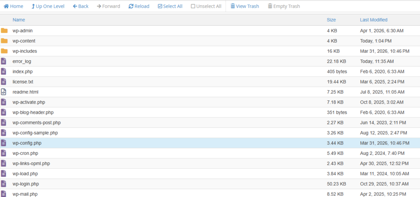Select the wp-config.php file name
The image size is (420, 197).
[x=27, y=143]
